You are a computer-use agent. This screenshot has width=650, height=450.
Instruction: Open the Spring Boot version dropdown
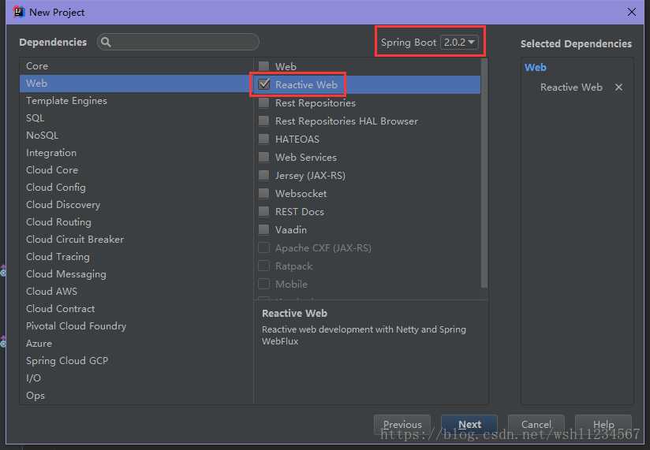(x=459, y=43)
